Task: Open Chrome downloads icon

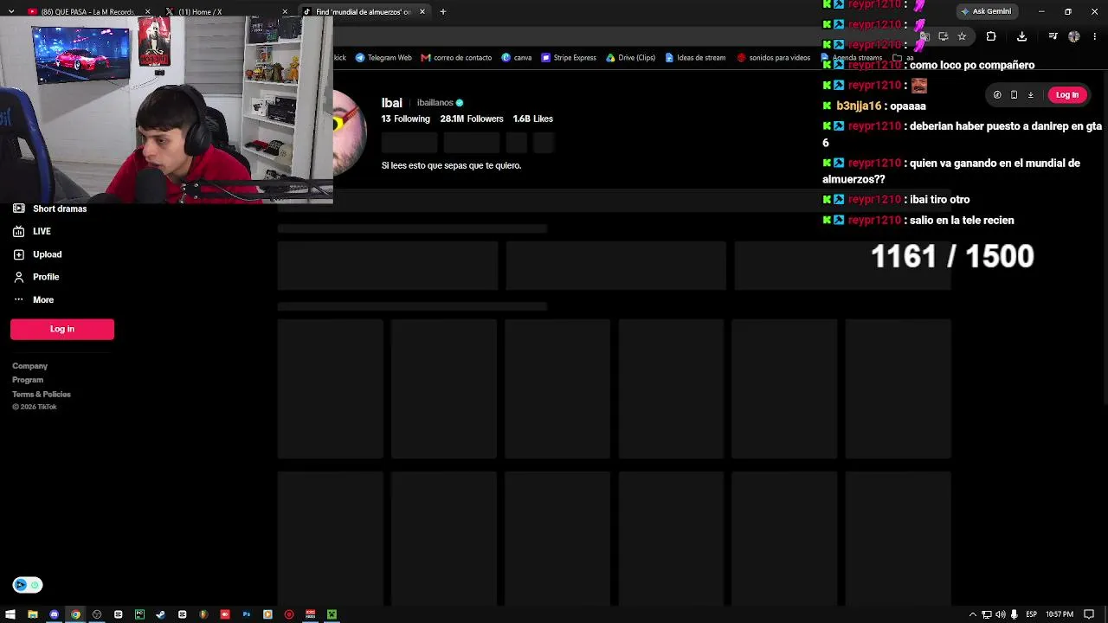Action: click(1021, 36)
